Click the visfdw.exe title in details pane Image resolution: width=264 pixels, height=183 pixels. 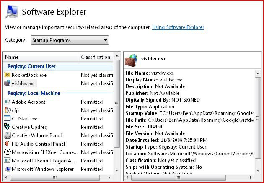(154, 59)
